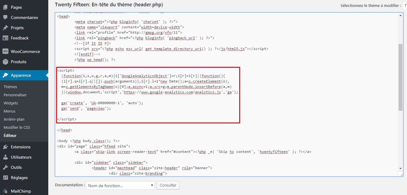Open the Menus submenu link
This screenshot has height=195, width=407.
[x=9, y=111]
